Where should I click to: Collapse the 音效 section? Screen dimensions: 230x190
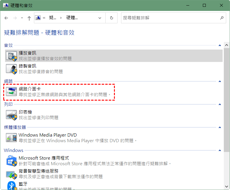point(220,45)
